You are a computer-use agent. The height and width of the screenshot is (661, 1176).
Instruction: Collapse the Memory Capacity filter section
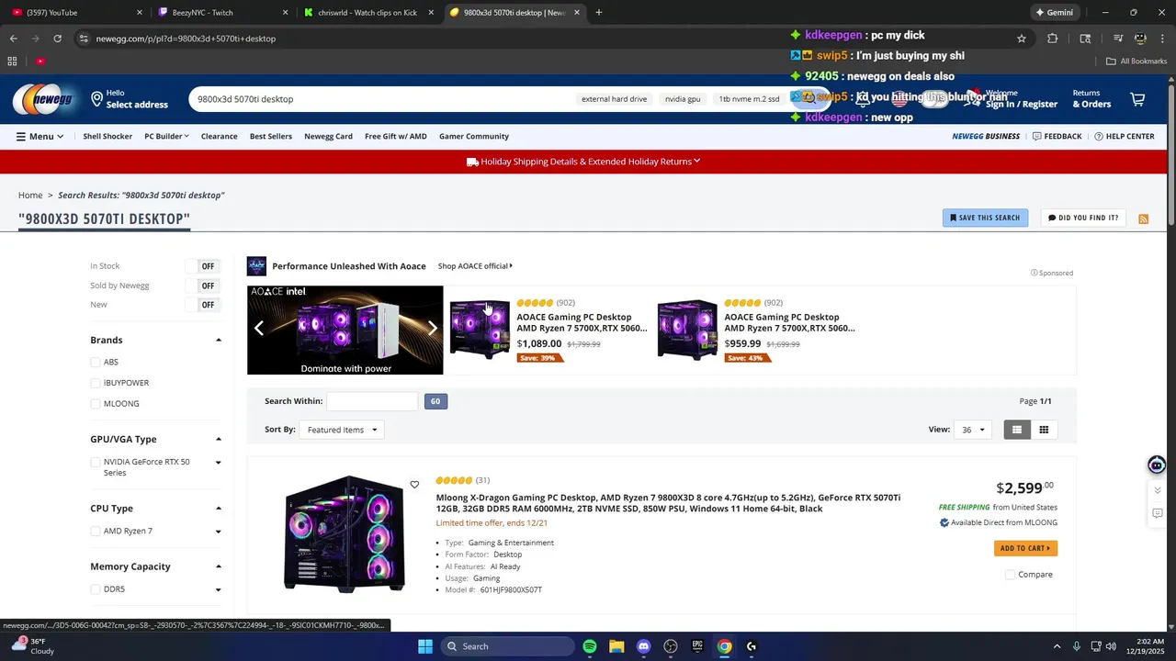coord(219,566)
